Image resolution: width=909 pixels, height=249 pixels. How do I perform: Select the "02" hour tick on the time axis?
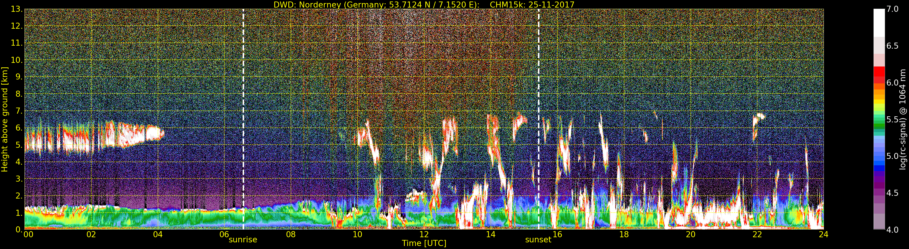(x=91, y=234)
